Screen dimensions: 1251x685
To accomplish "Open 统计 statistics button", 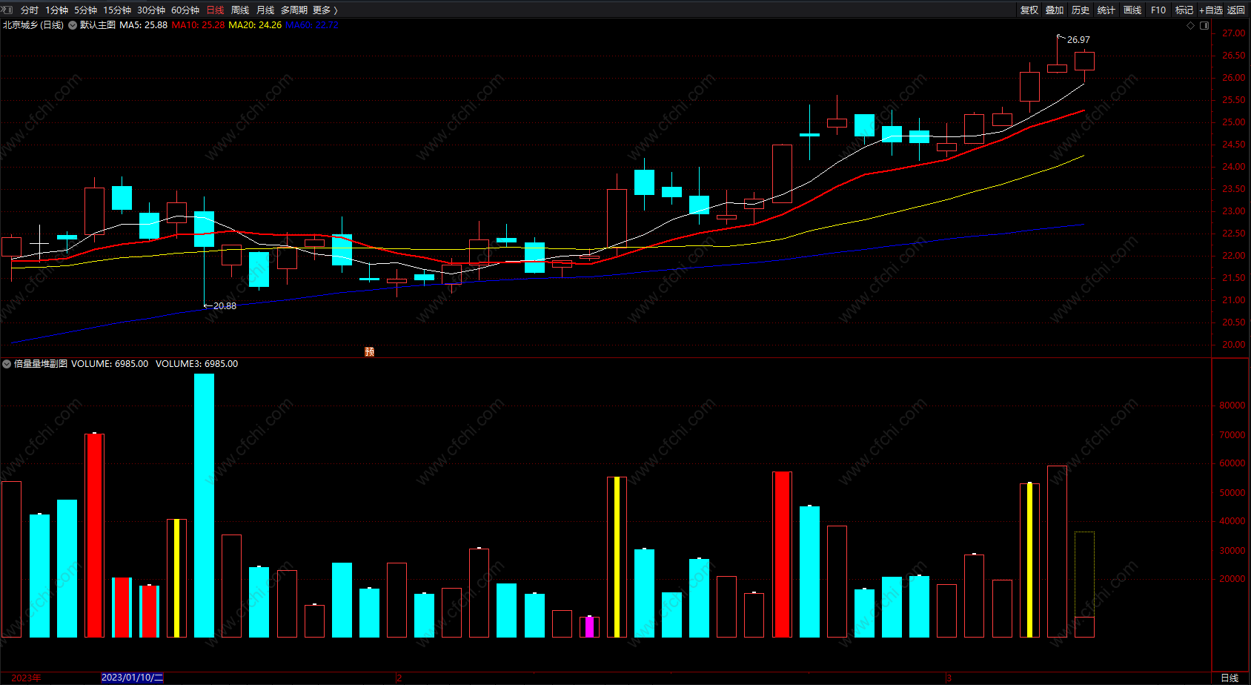I will point(1106,10).
